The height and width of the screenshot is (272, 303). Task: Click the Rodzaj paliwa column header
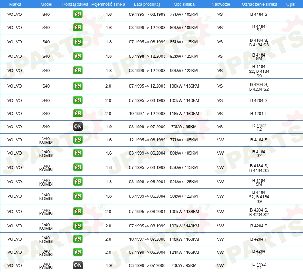[75, 4]
